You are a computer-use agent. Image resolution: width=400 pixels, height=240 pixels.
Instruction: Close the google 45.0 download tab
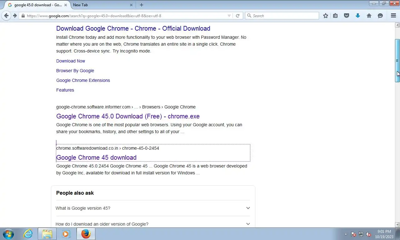pos(66,5)
